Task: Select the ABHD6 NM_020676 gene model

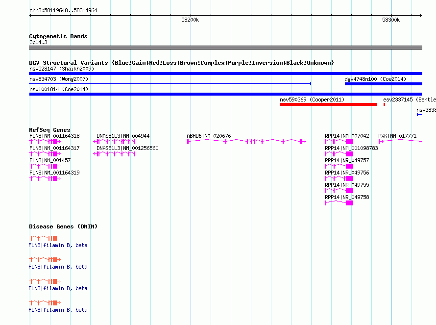Action: click(x=246, y=142)
